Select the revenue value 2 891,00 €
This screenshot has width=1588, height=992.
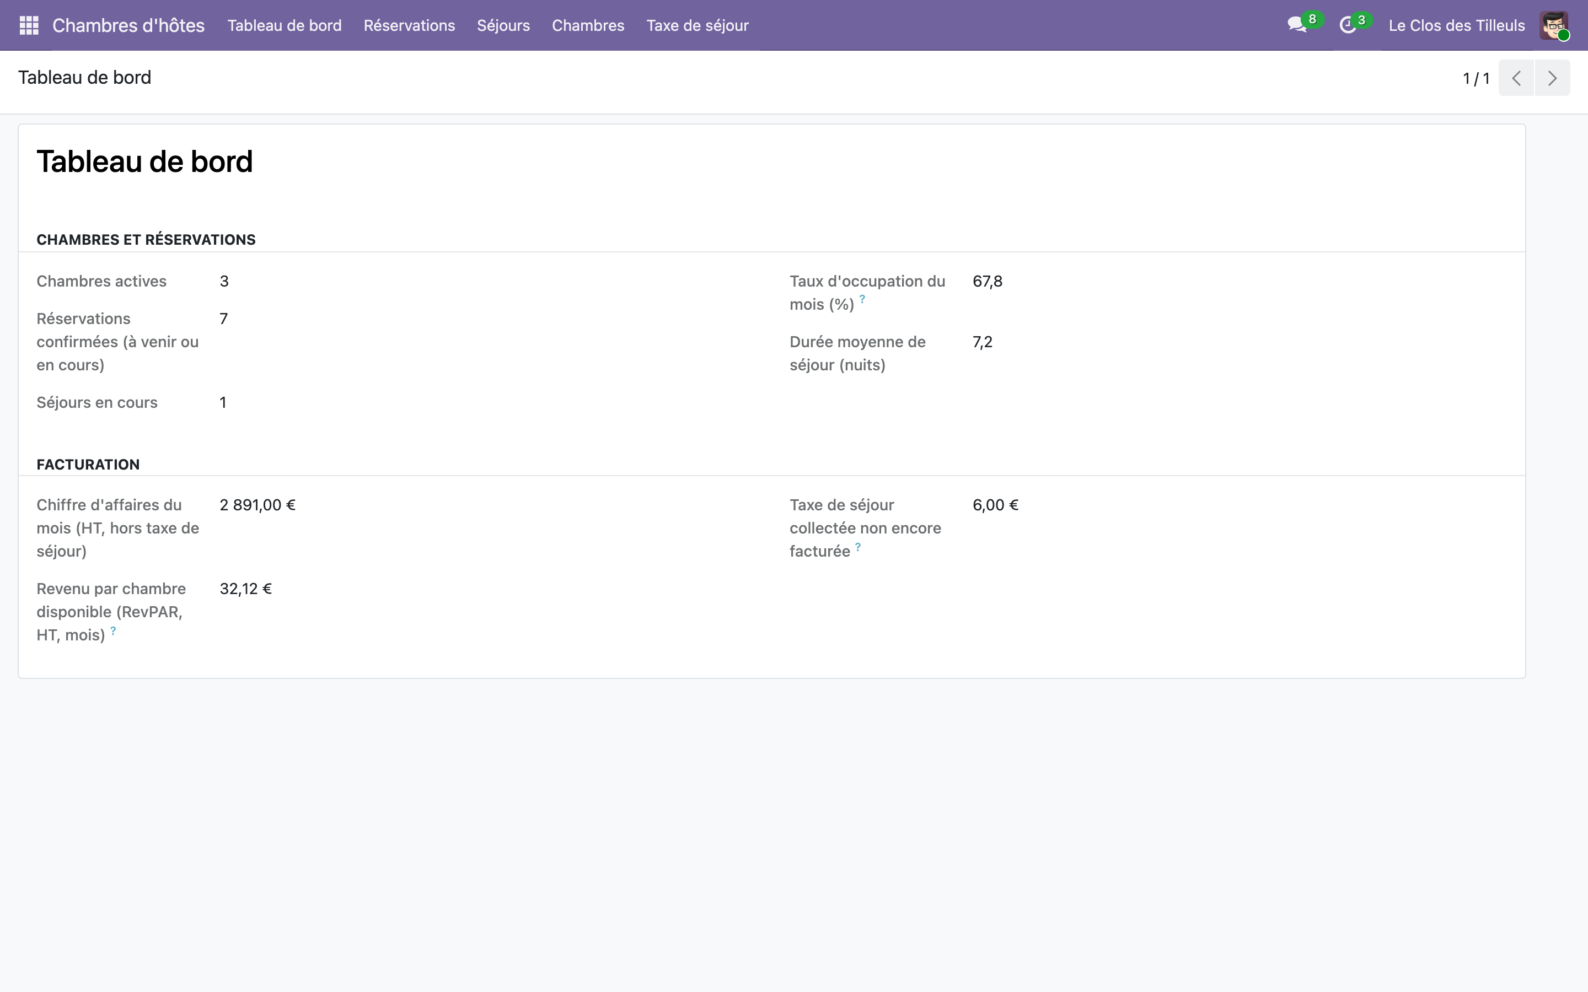coord(258,505)
